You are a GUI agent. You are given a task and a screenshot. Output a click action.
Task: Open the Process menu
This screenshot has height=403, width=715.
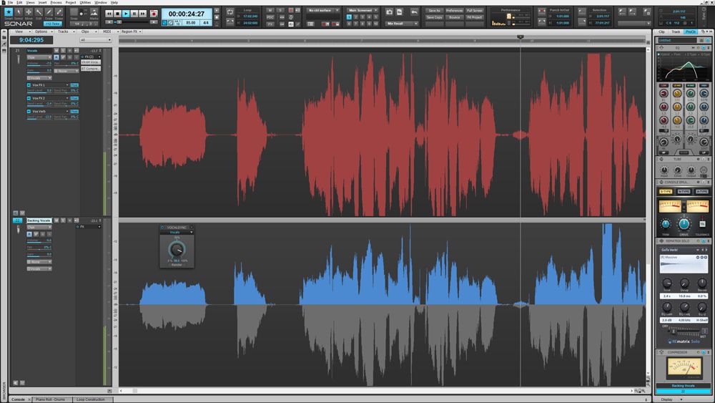click(56, 2)
